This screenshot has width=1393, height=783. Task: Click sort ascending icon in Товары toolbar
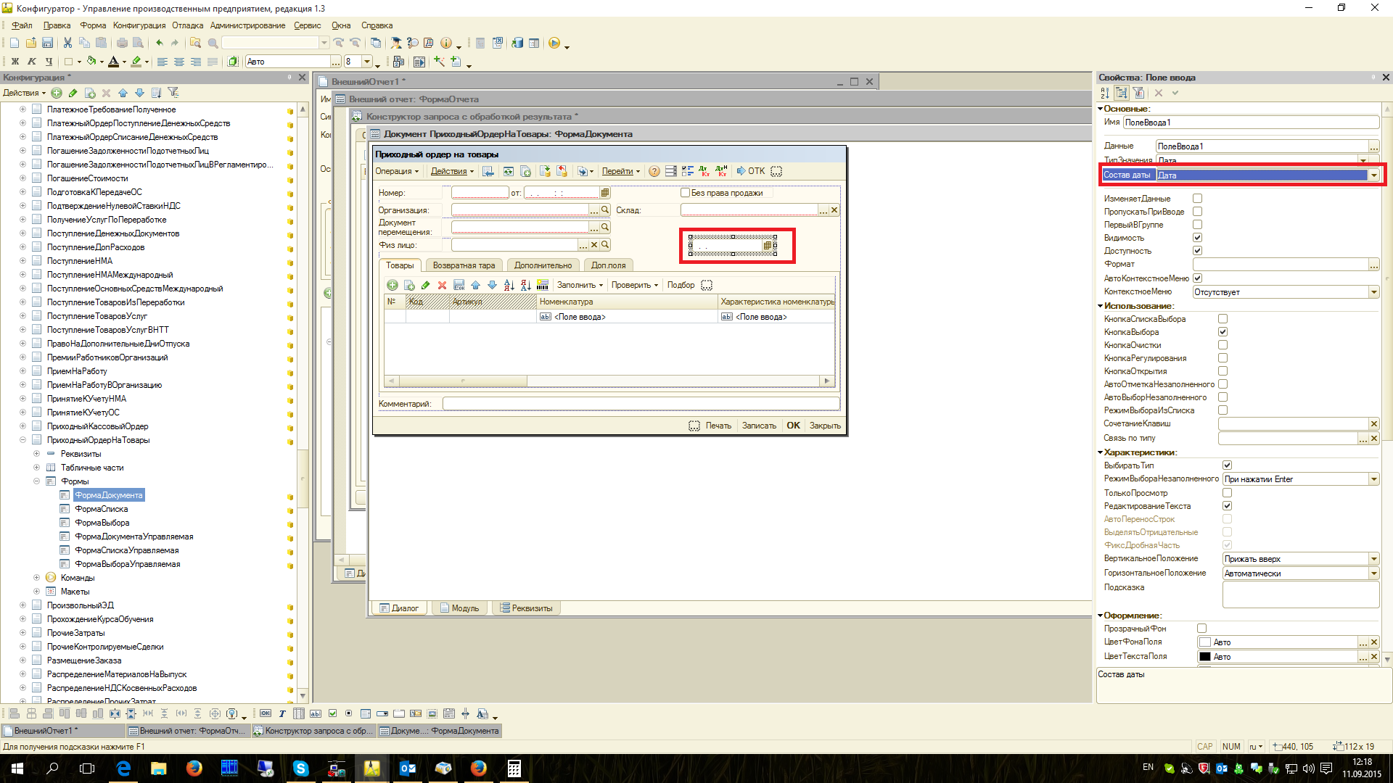[509, 286]
